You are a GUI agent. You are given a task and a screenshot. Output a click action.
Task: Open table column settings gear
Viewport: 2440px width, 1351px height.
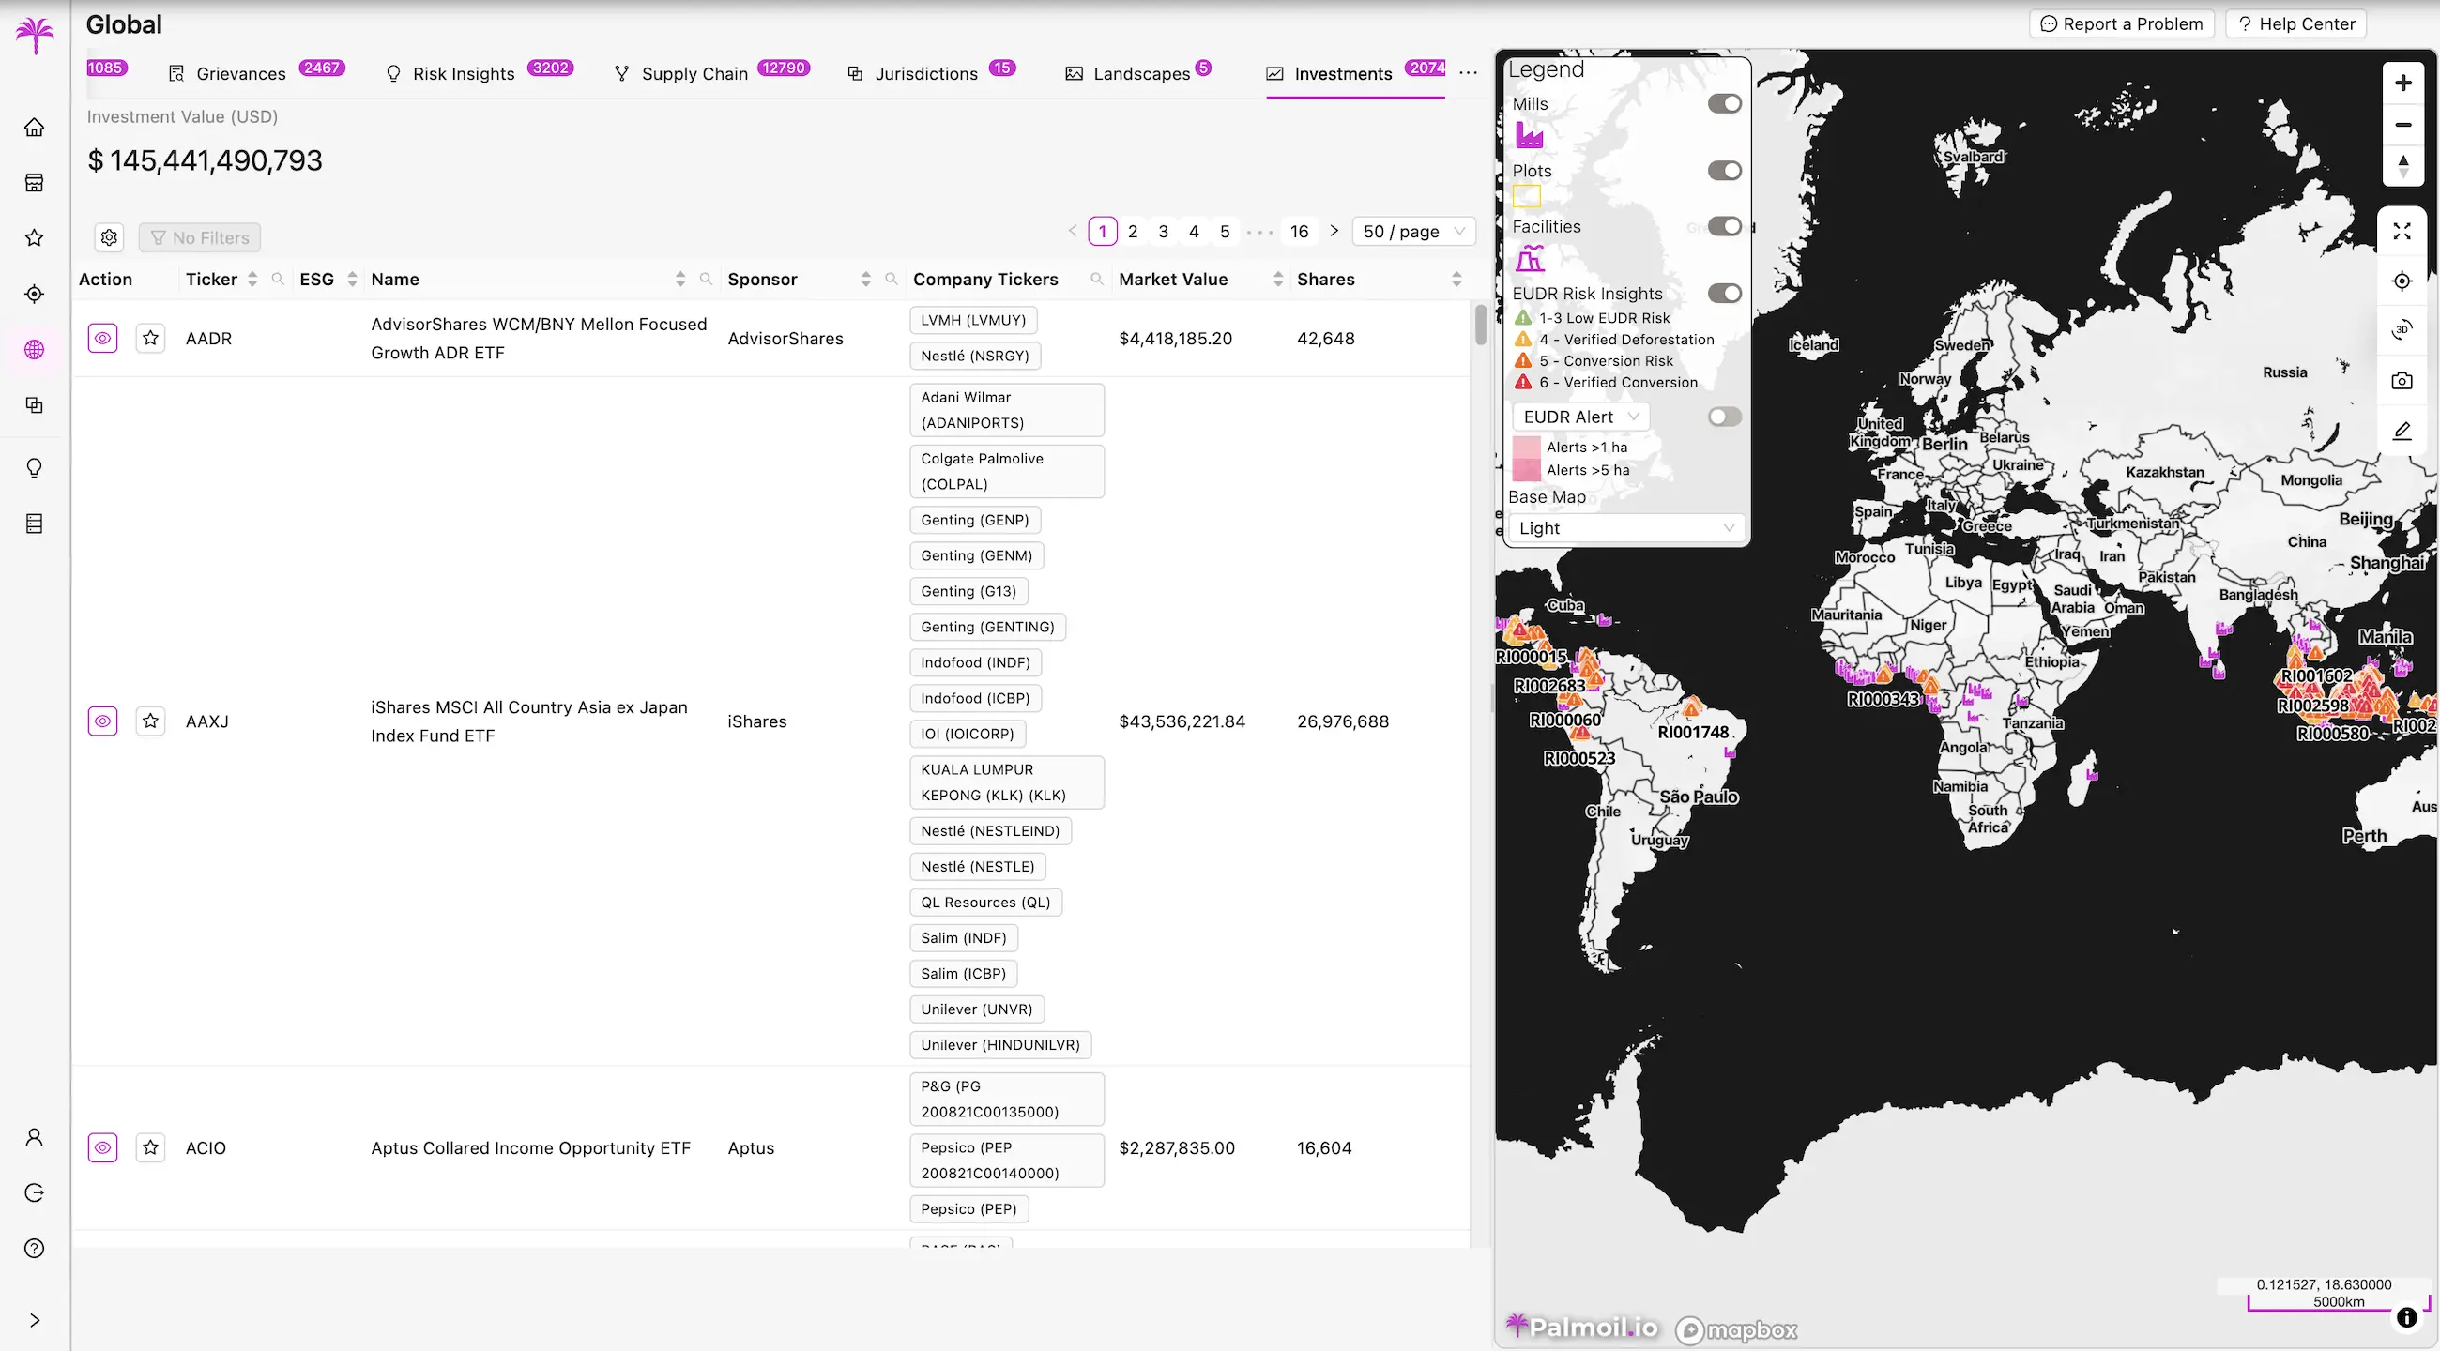point(109,237)
